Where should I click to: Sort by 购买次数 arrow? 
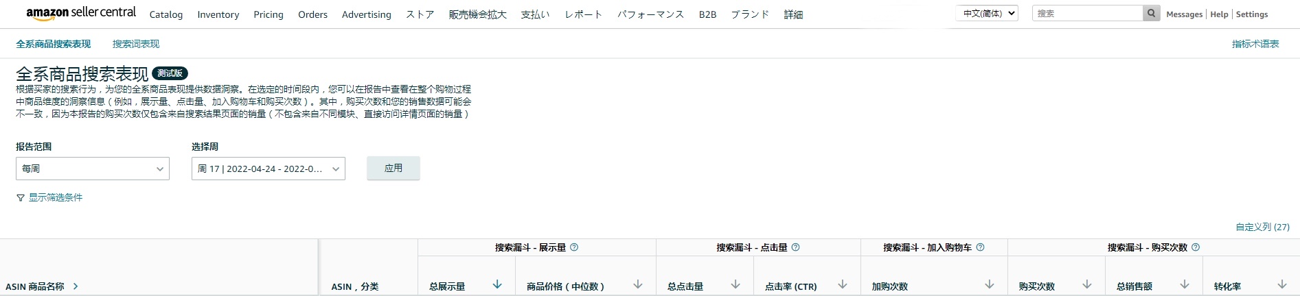[x=1087, y=284]
